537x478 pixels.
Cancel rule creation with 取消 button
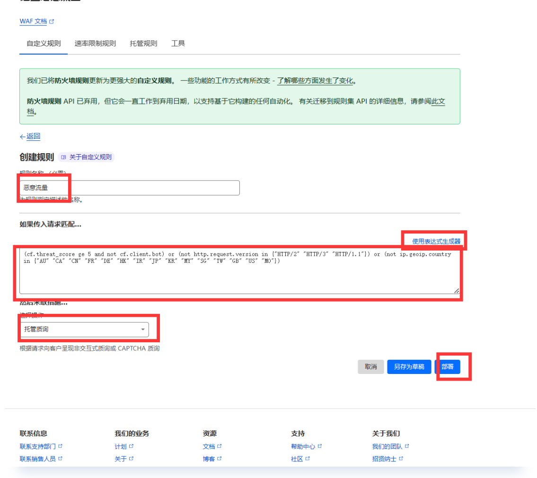[370, 367]
